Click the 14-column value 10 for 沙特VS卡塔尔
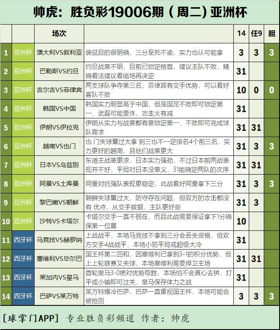The height and width of the screenshot is (330, 280). [x=241, y=221]
